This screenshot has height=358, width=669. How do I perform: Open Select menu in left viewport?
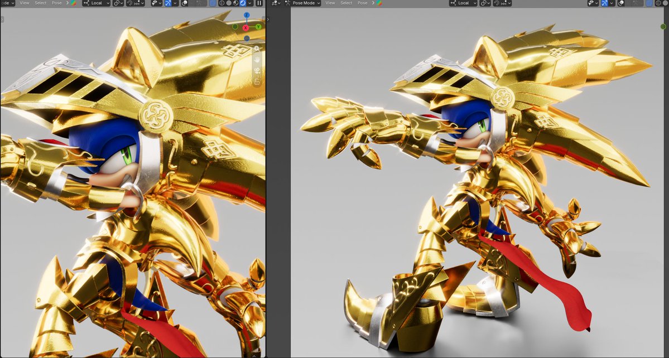click(x=41, y=3)
